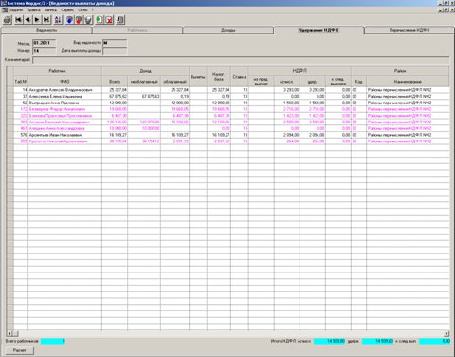This screenshot has height=357, width=455.
Task: Click the Номер field showing 14
Action: click(44, 51)
